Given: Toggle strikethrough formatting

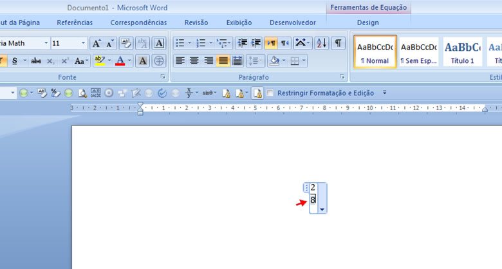Looking at the screenshot, I should pyautogui.click(x=36, y=61).
